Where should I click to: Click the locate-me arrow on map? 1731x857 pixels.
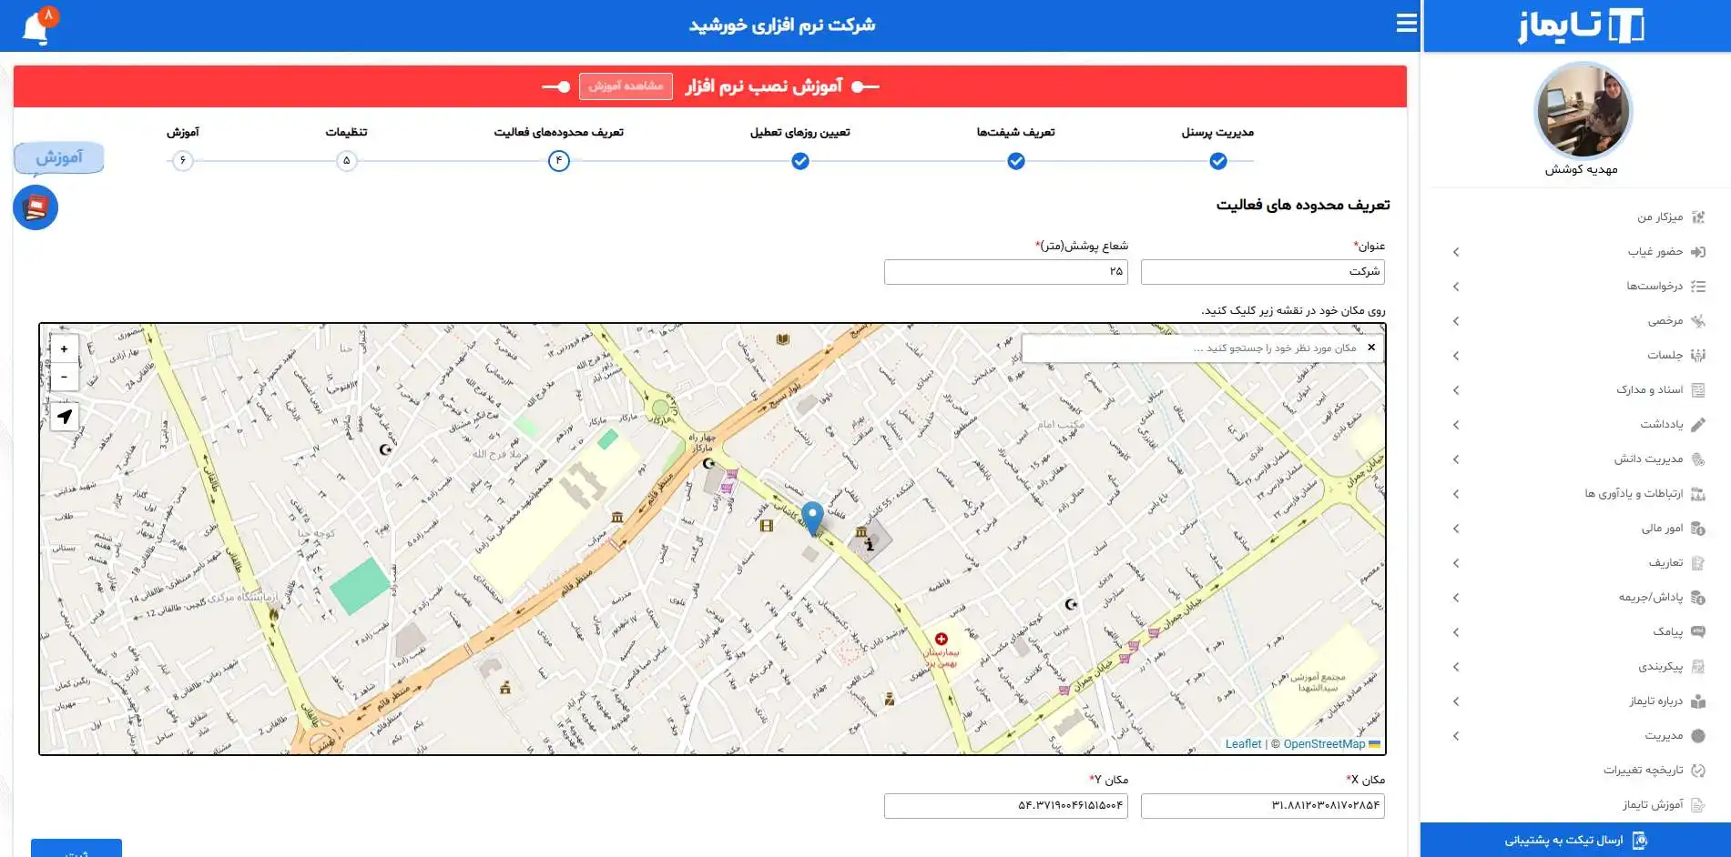(x=64, y=417)
